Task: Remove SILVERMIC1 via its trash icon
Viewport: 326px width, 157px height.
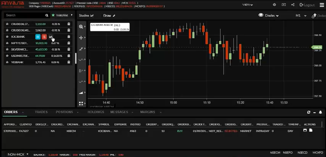Action: [69, 49]
